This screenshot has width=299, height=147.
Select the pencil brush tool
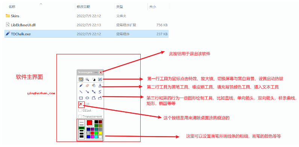(x=81, y=86)
